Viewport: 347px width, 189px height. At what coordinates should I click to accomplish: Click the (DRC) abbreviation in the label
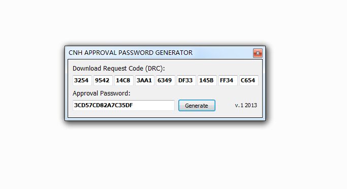155,69
